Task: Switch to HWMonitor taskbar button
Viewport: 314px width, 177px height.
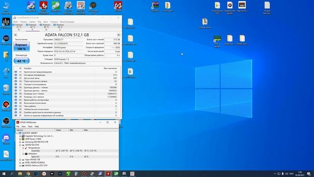Action: click(x=108, y=174)
